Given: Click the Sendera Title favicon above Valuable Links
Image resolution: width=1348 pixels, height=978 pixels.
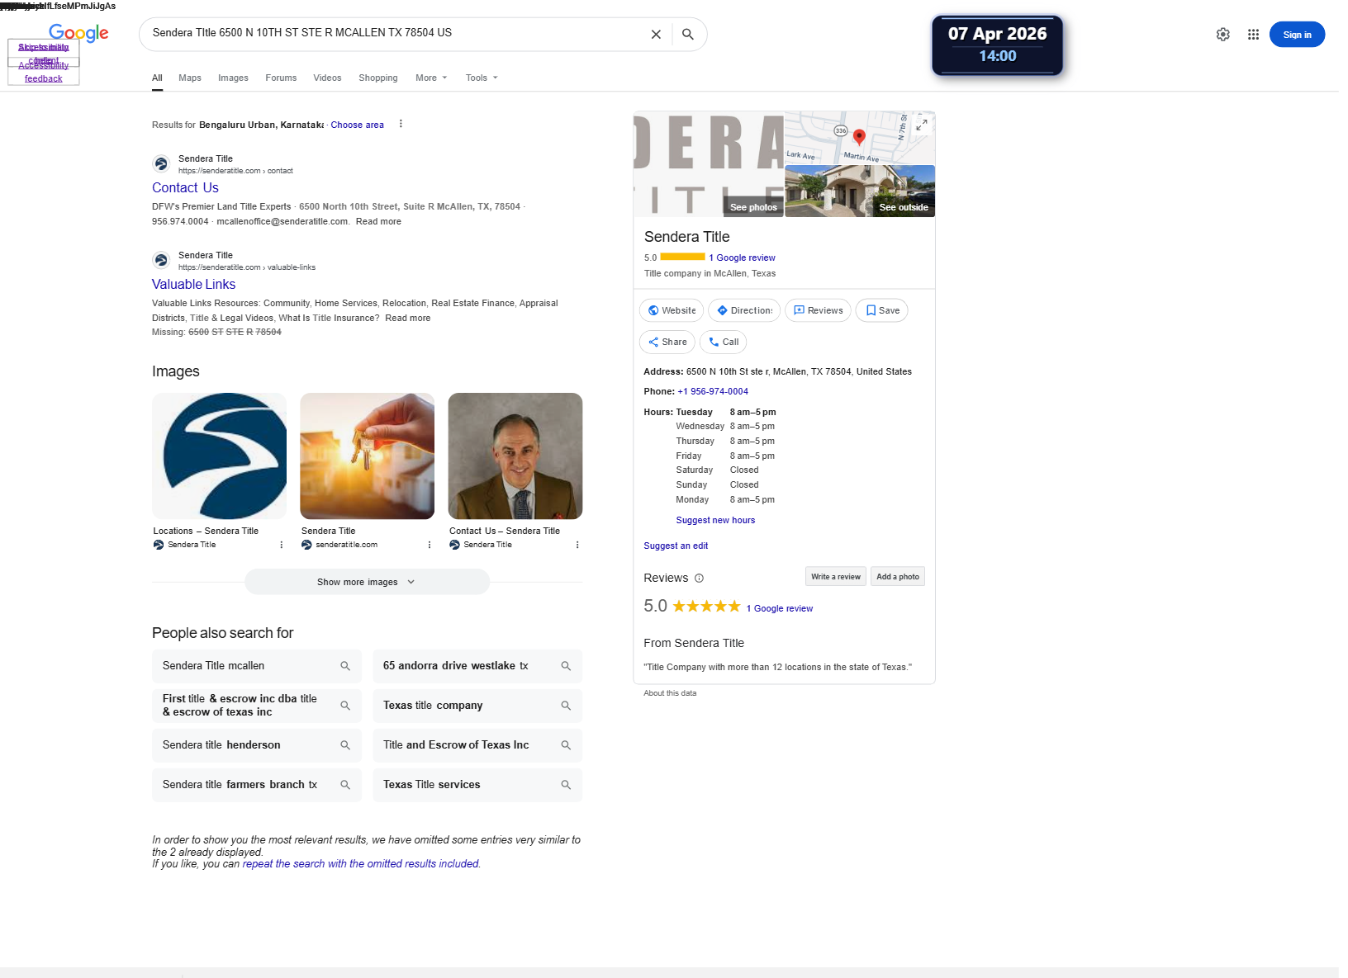Looking at the screenshot, I should tap(161, 261).
